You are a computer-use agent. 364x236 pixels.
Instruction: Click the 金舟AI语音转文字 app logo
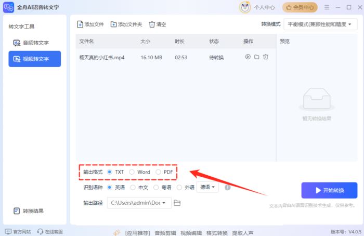pos(9,7)
